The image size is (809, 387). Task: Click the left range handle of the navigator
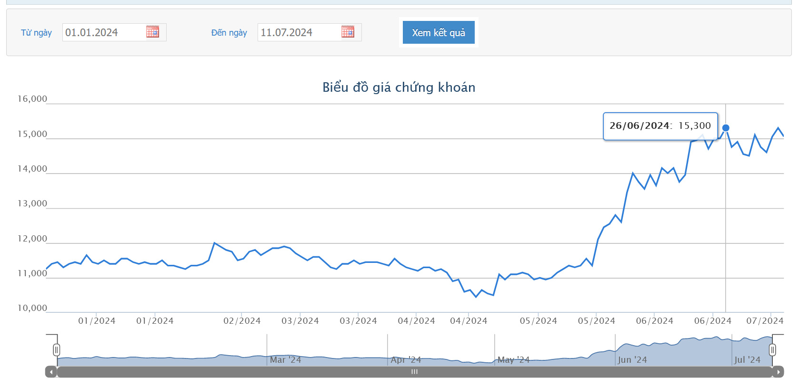[57, 350]
